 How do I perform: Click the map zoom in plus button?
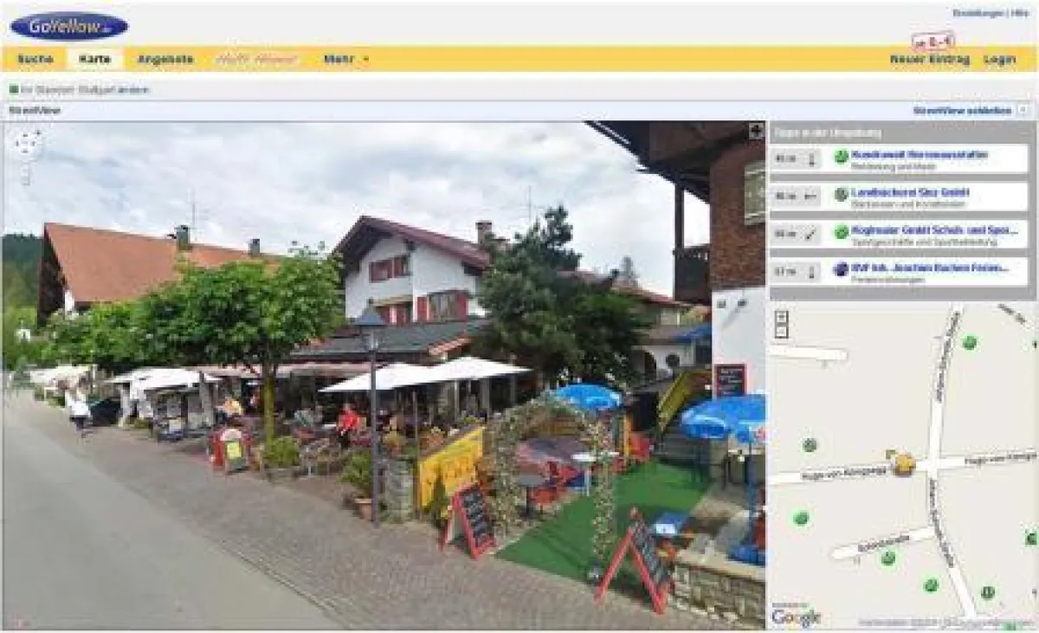[x=781, y=317]
